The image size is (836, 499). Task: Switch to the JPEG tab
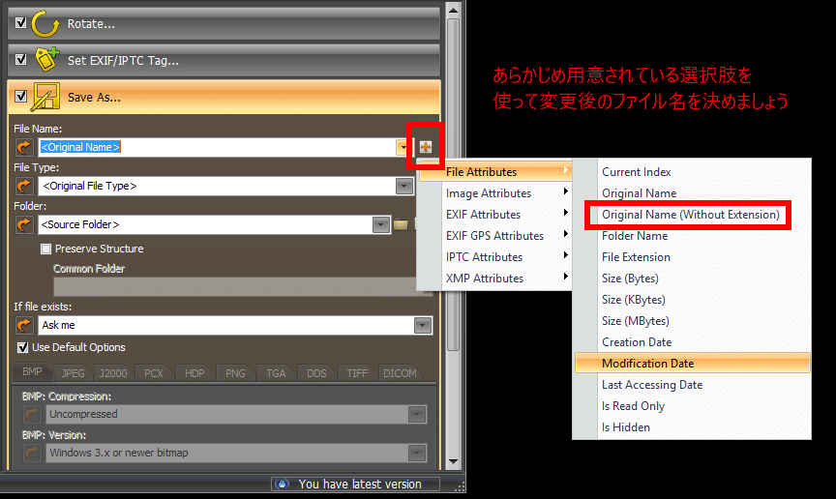pyautogui.click(x=74, y=373)
